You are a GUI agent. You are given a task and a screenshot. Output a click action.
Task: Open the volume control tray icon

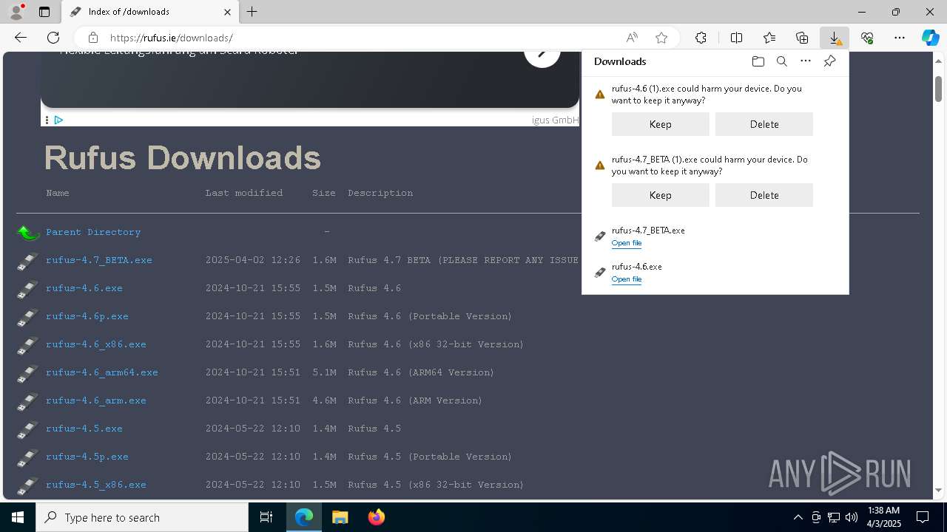point(851,517)
